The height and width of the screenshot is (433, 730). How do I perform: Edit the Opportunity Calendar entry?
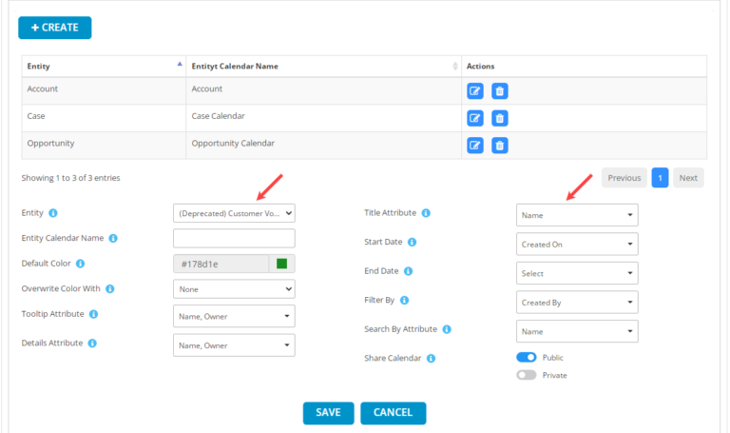475,146
